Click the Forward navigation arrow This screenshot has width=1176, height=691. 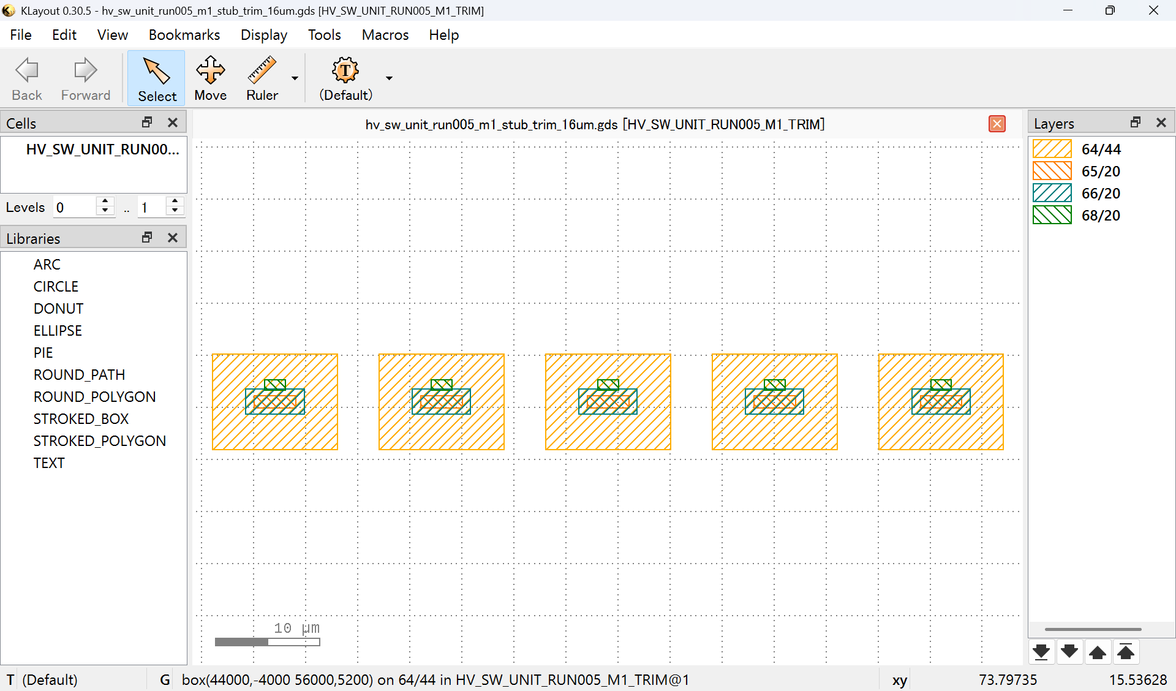(85, 78)
